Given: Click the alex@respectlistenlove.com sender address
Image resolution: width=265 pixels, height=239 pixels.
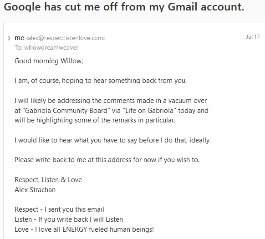Looking at the screenshot, I should 66,38.
